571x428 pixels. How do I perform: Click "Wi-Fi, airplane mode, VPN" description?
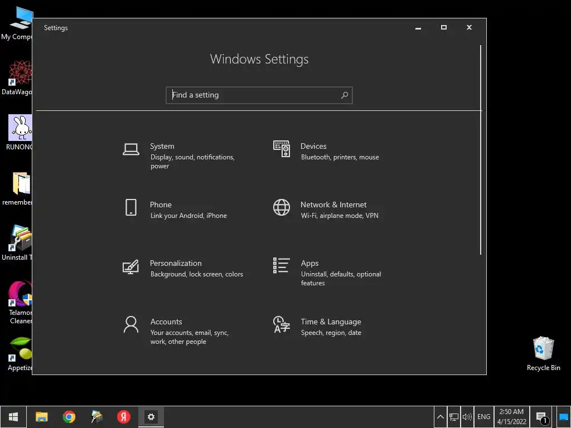coord(340,216)
